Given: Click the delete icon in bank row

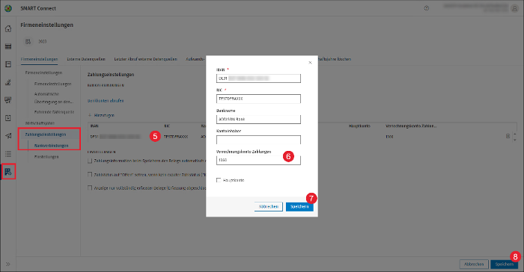Looking at the screenshot, I should pyautogui.click(x=508, y=136).
